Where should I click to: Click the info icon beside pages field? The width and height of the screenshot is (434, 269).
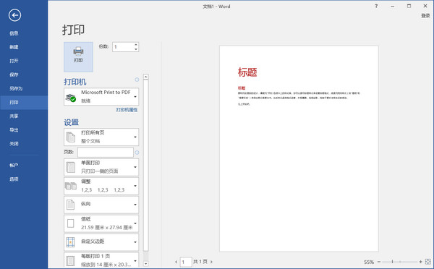pyautogui.click(x=137, y=153)
